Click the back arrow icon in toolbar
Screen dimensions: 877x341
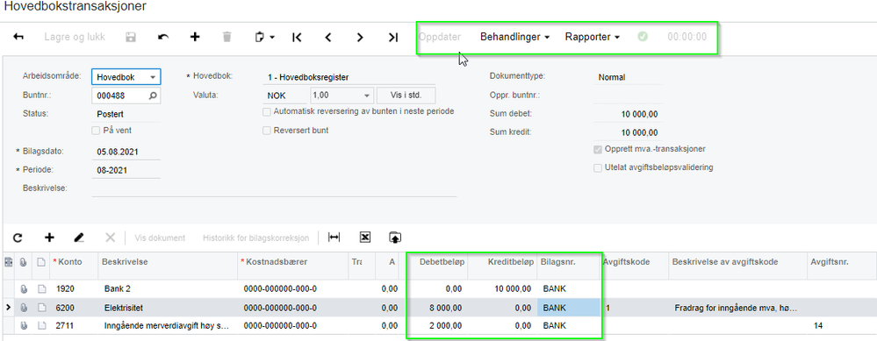[18, 37]
